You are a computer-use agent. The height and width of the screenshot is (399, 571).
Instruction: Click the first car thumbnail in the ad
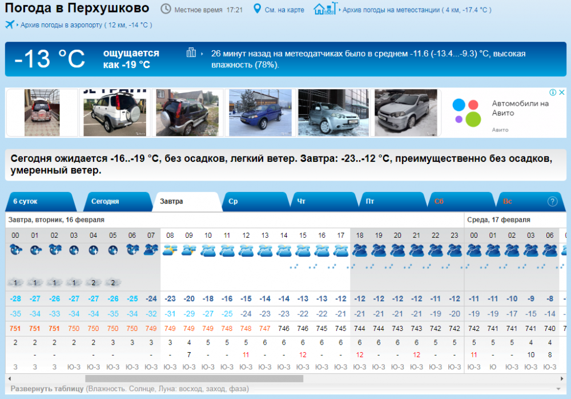point(42,113)
